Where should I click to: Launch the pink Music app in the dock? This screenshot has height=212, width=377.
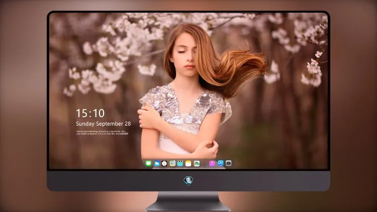(x=212, y=163)
